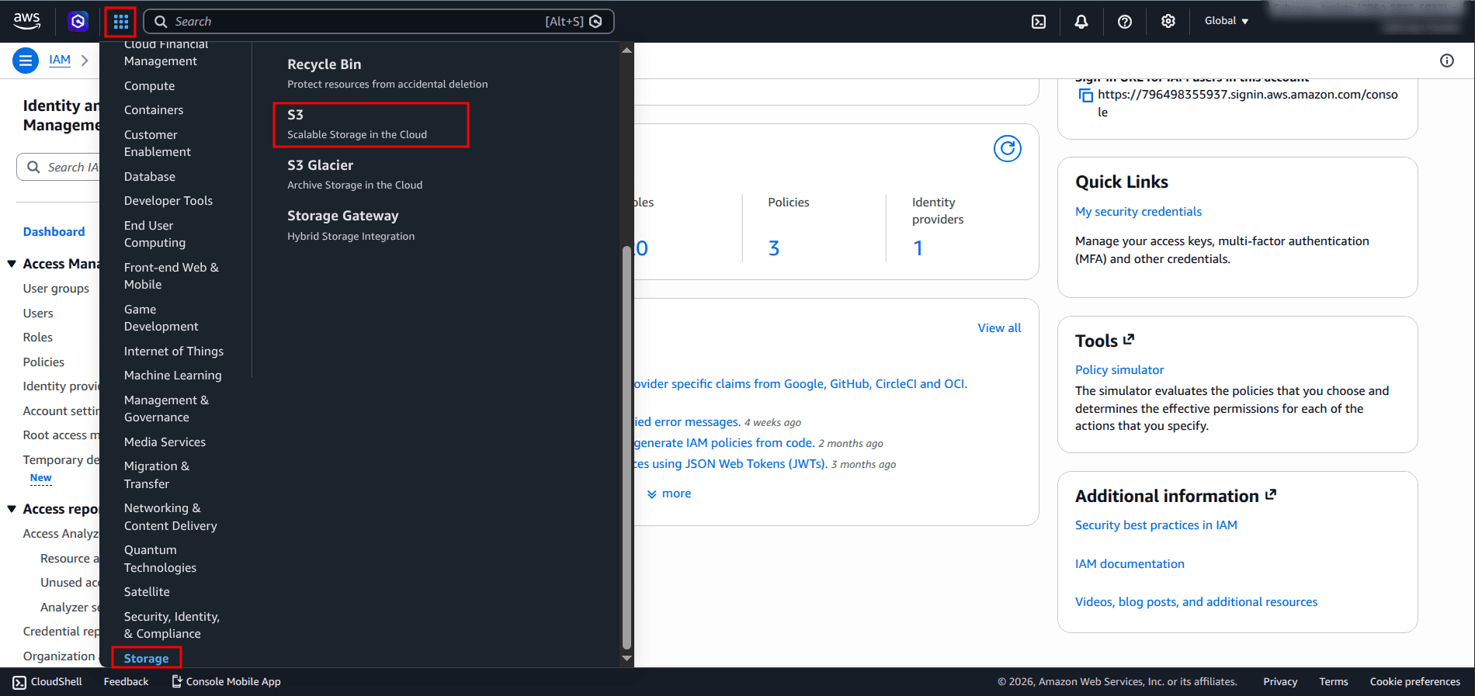Image resolution: width=1475 pixels, height=696 pixels.
Task: Open Users in sidebar
Action: click(38, 313)
